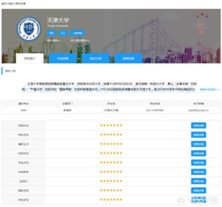View details for the 学科状况 row
This screenshot has width=222, height=207.
point(198,135)
